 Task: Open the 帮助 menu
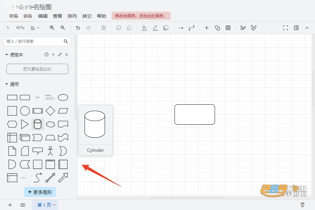[x=101, y=16]
